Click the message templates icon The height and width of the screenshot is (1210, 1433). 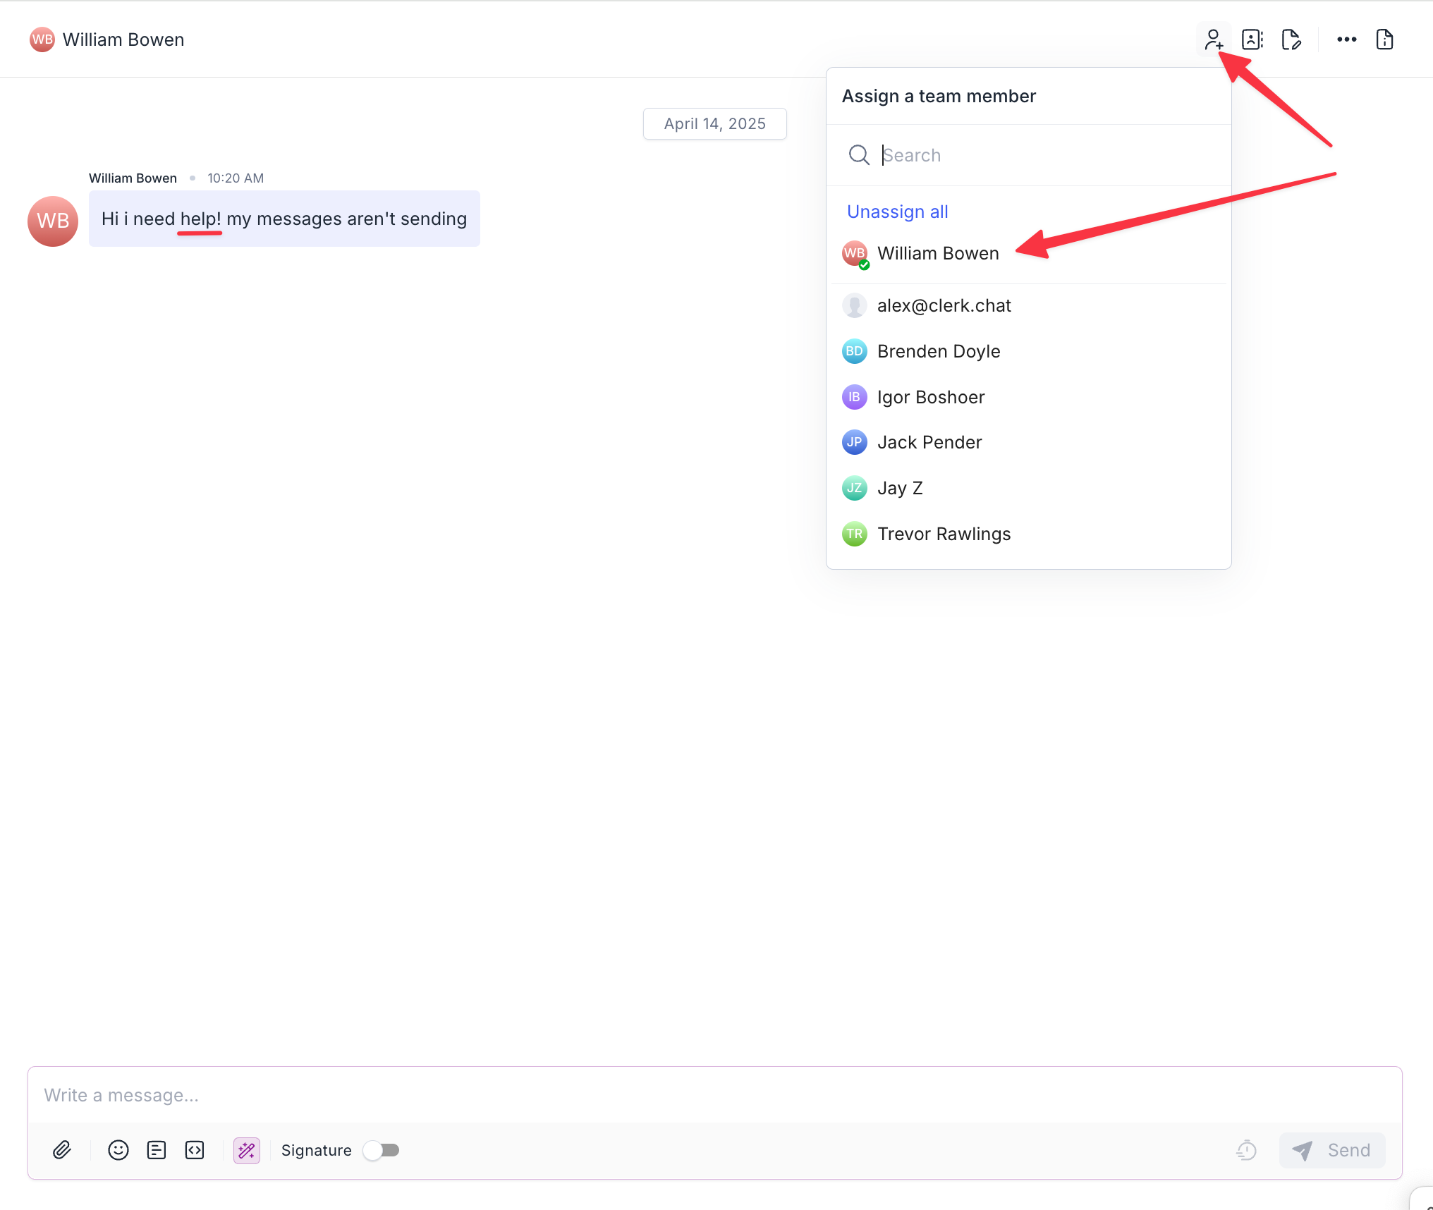point(157,1150)
